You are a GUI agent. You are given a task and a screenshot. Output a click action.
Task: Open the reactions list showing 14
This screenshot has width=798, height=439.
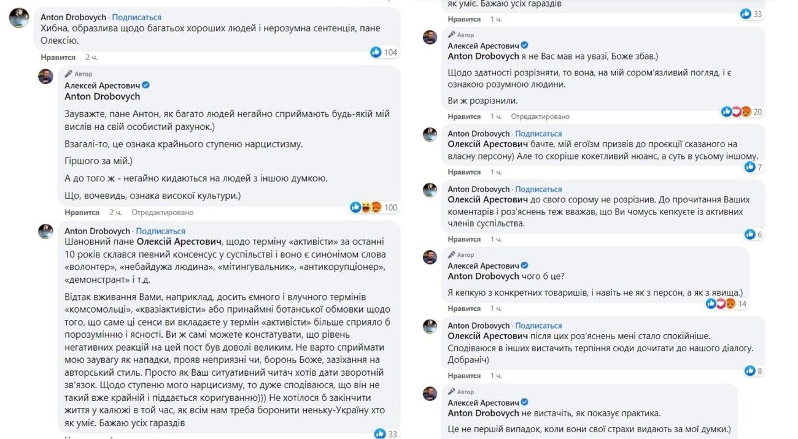pyautogui.click(x=720, y=303)
